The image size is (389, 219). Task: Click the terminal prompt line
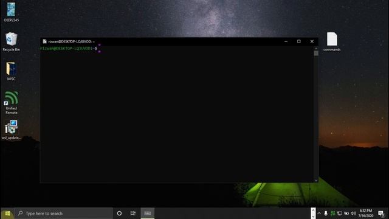point(69,49)
